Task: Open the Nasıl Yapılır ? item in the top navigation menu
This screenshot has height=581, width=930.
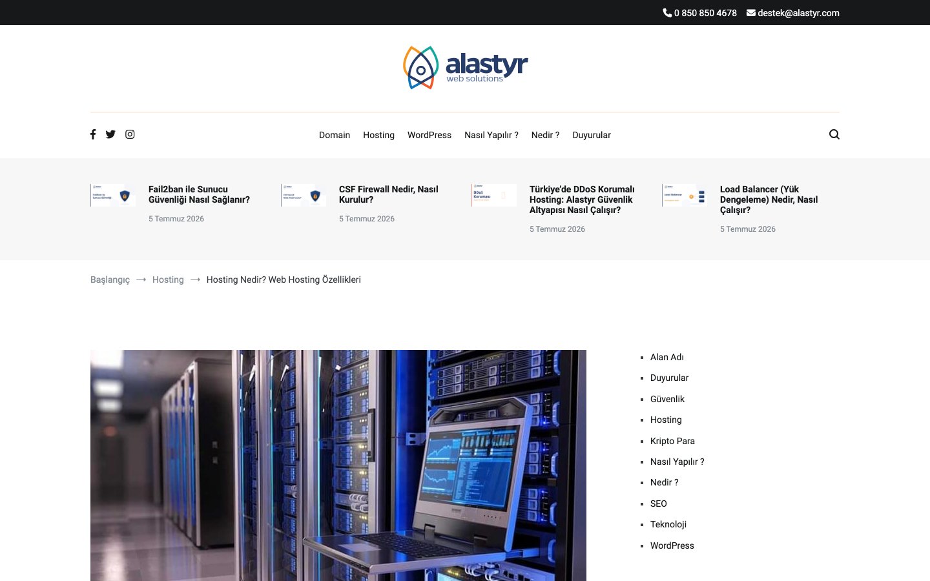Action: pos(491,135)
